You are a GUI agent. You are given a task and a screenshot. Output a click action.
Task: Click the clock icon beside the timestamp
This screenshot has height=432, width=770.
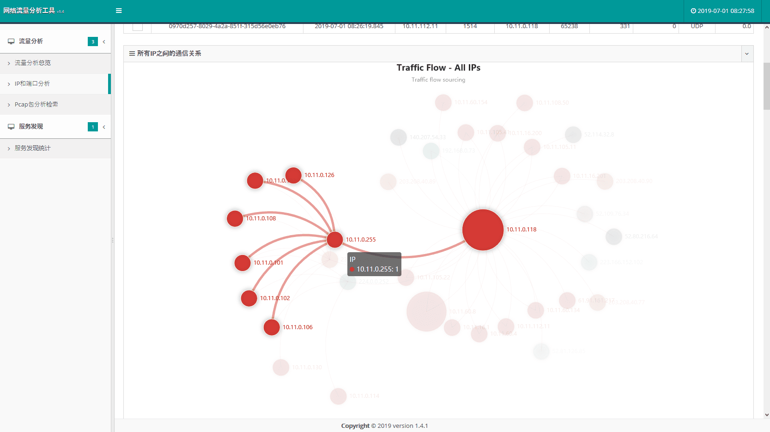click(x=693, y=11)
